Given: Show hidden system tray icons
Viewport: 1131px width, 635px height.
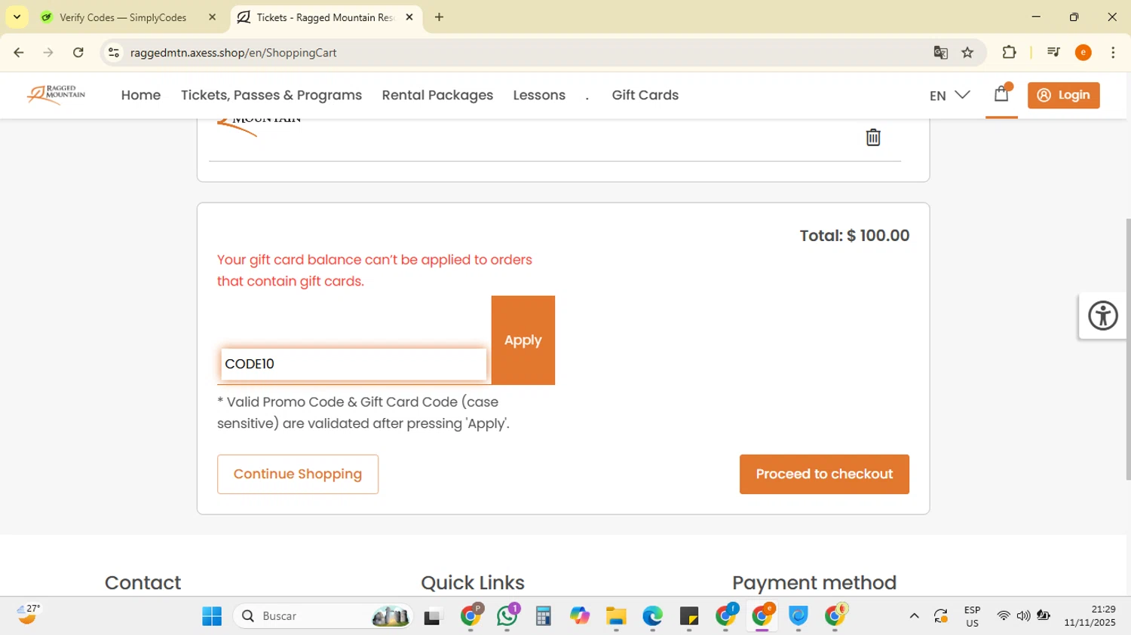Looking at the screenshot, I should coord(915,616).
